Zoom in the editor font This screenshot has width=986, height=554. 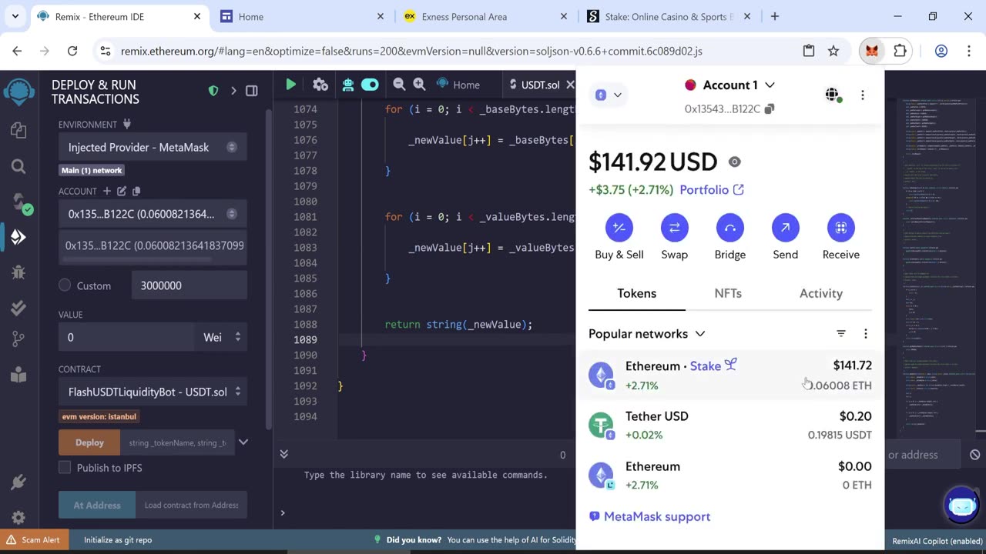(419, 85)
